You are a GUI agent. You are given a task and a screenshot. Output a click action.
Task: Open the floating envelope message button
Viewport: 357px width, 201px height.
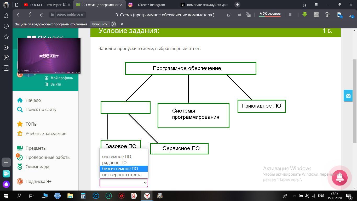tap(348, 96)
